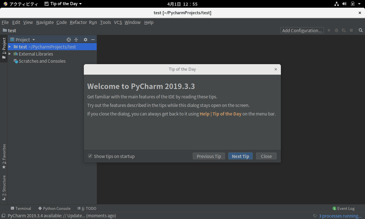
Task: Click the Add Configuration button
Action: coord(302,30)
